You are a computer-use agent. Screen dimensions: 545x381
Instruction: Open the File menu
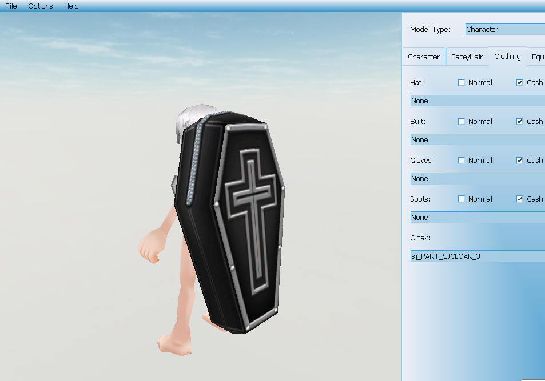pyautogui.click(x=11, y=6)
